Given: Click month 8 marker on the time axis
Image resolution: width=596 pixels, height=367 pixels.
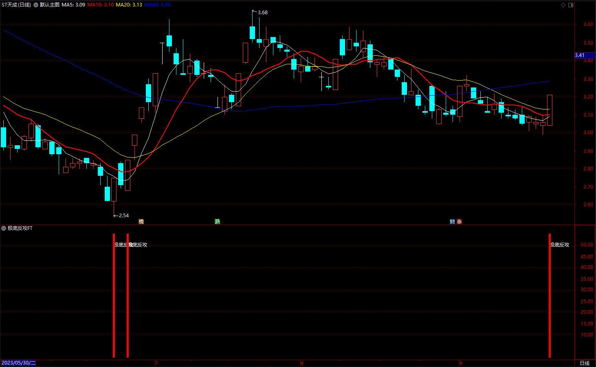Looking at the screenshot, I should click(x=302, y=363).
